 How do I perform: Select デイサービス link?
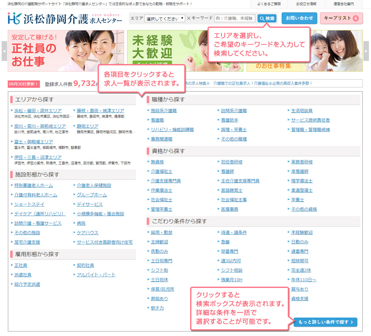coord(90,204)
